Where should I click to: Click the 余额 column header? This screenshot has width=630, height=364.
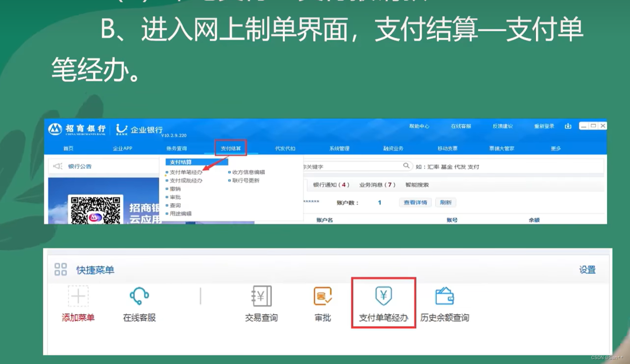coord(534,220)
